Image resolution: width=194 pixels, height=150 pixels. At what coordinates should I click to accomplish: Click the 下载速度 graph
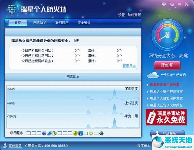73,93
